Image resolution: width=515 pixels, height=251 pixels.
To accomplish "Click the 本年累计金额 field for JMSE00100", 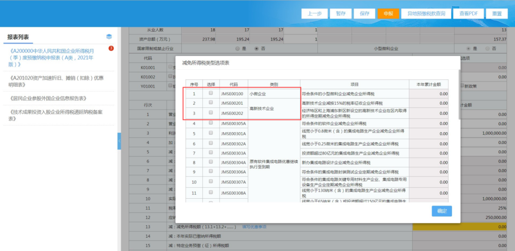I will (429, 94).
